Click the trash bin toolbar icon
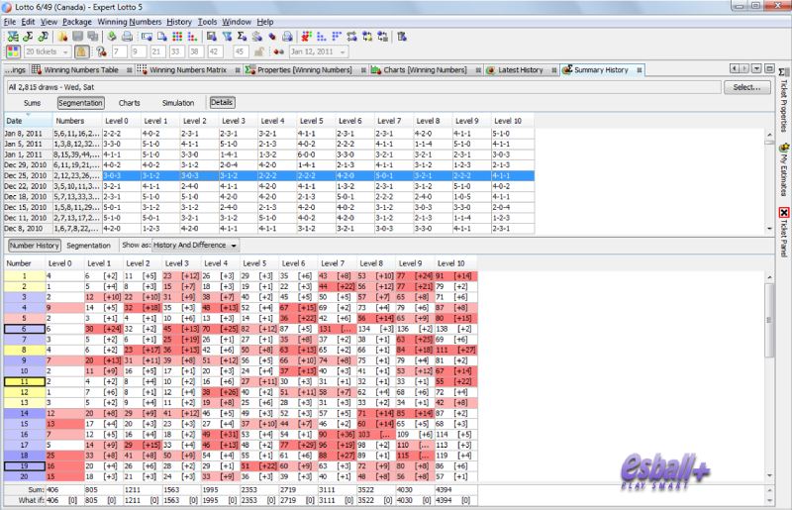The image size is (792, 510). [x=402, y=37]
